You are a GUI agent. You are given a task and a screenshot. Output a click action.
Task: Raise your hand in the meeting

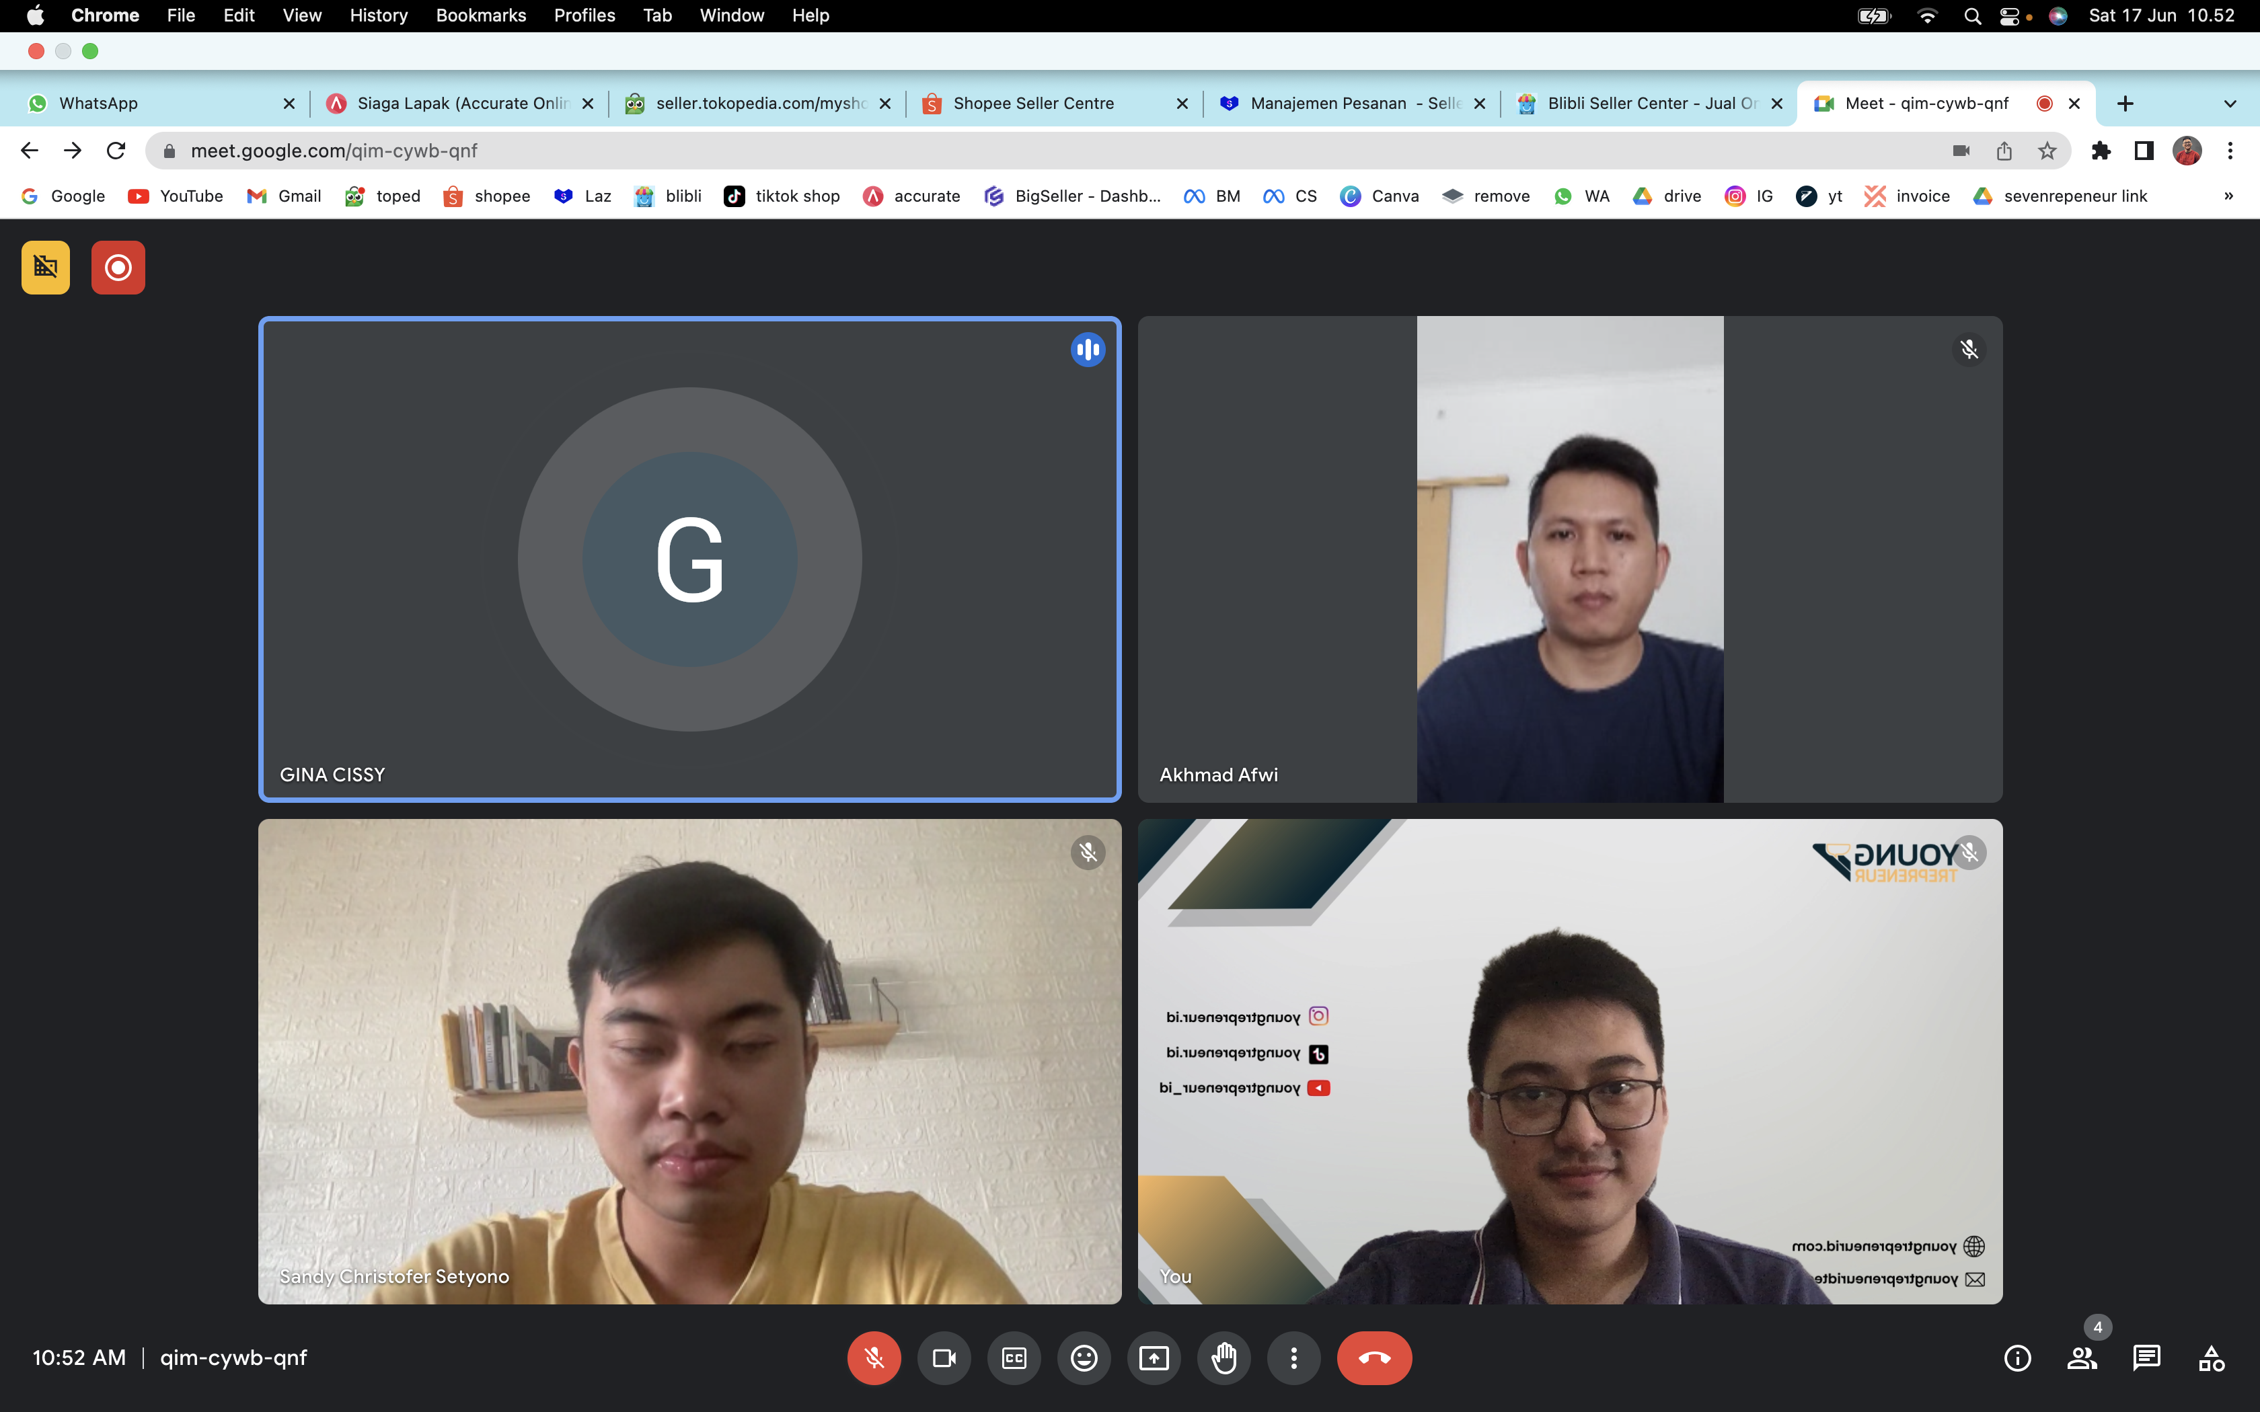coord(1223,1358)
